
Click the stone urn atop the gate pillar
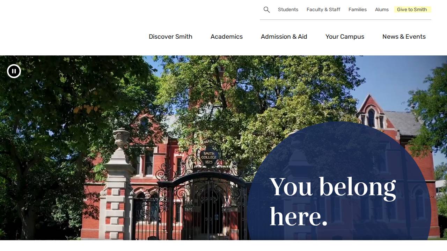[121, 138]
